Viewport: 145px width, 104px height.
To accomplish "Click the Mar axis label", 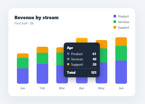I will pyautogui.click(x=62, y=88).
